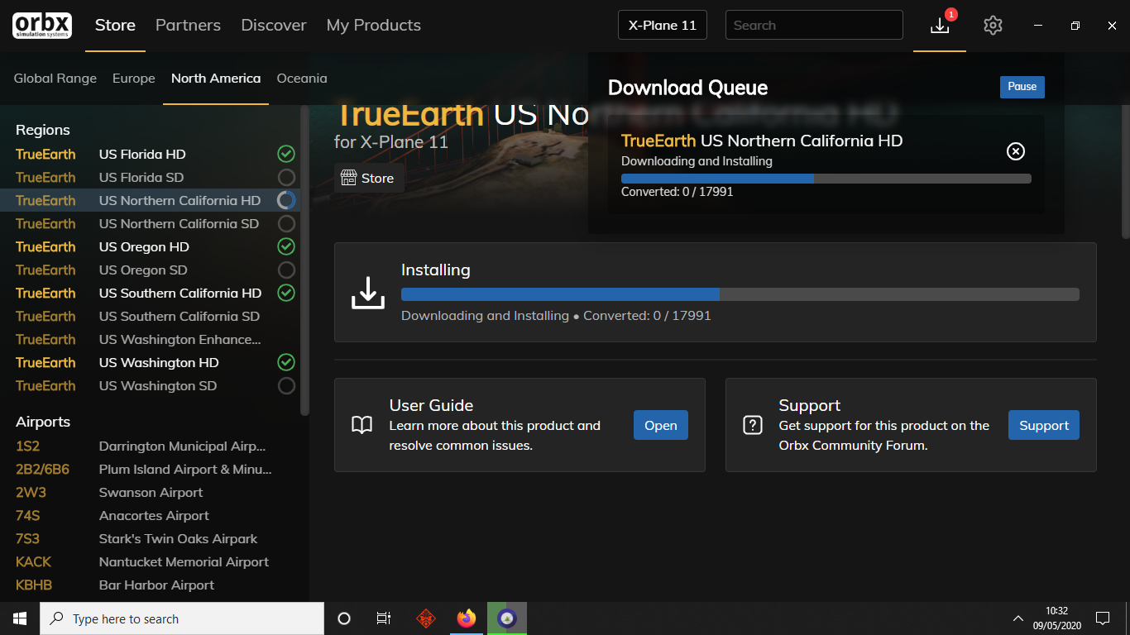The height and width of the screenshot is (635, 1130).
Task: Click US Northern California SD status circle
Action: [286, 223]
